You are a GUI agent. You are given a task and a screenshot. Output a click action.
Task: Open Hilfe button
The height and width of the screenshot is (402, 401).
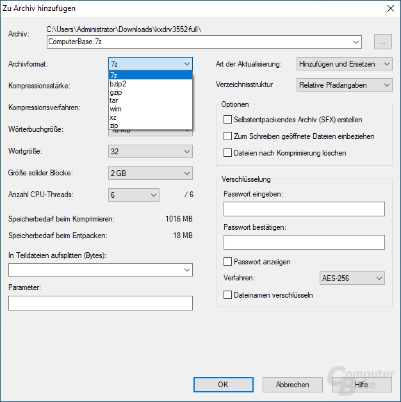tap(361, 385)
